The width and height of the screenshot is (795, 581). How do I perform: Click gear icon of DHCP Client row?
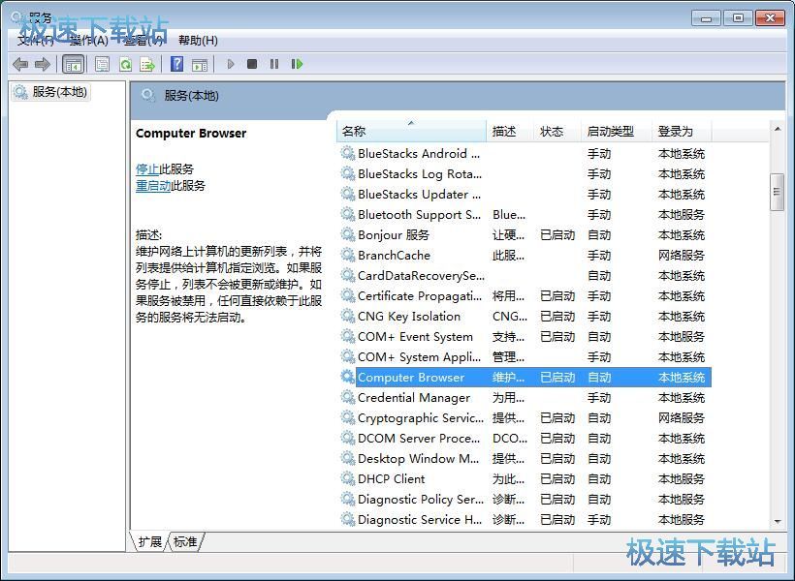point(348,478)
